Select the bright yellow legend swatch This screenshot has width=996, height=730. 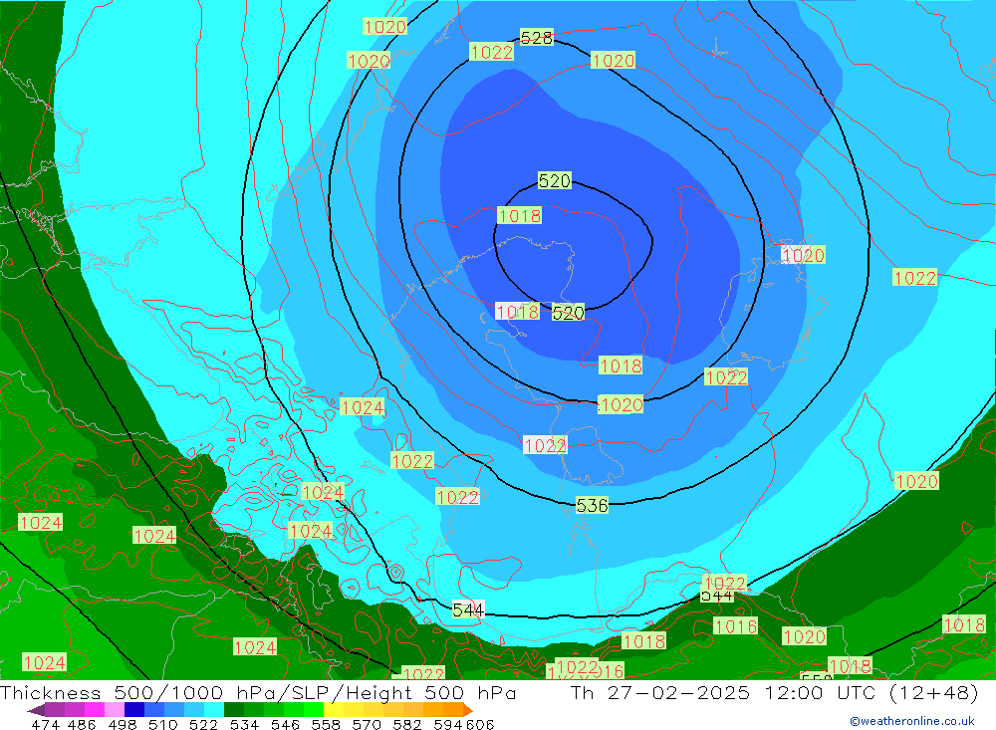click(334, 710)
